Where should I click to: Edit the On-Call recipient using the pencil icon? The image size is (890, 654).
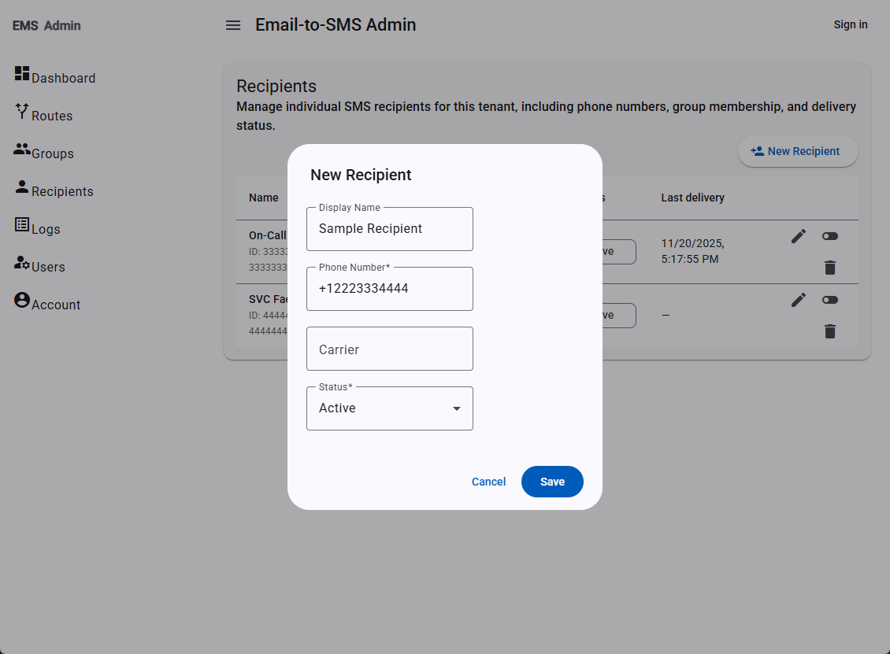799,235
